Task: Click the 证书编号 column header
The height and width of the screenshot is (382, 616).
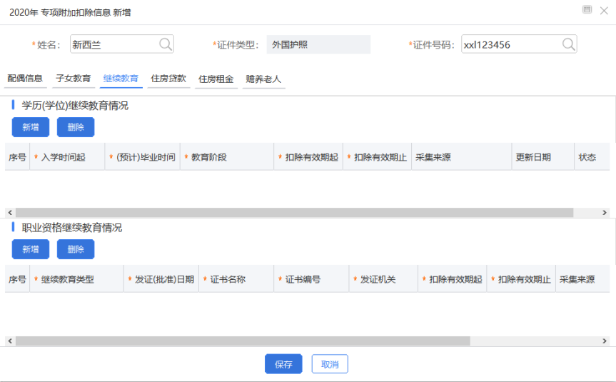Action: click(x=311, y=279)
